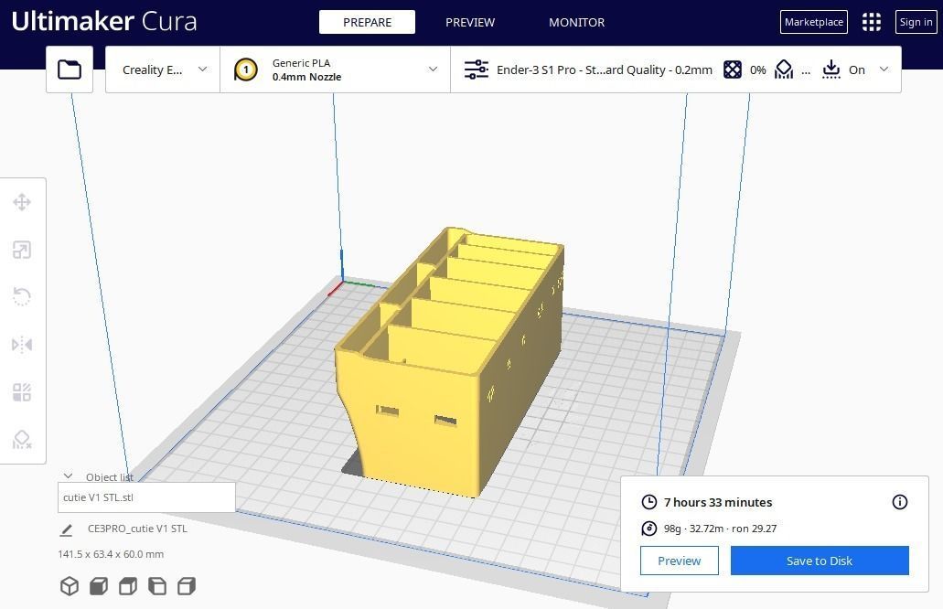The image size is (943, 609).
Task: Open the Marketplace
Action: 814,22
